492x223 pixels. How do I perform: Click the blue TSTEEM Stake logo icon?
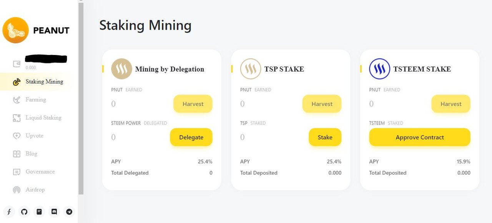(379, 69)
